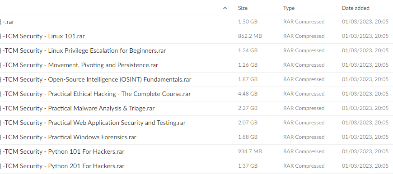Click the 1.50 GB size value
Viewport: 393px width, 174px height.
click(248, 22)
